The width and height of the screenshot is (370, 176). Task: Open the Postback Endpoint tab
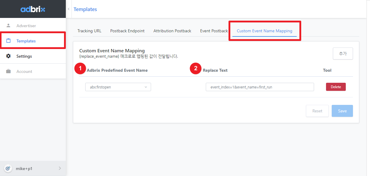[x=127, y=31]
